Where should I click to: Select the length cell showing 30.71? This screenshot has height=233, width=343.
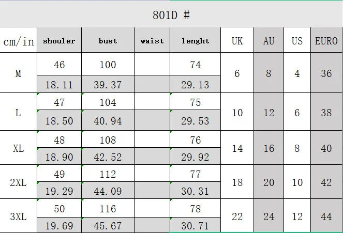(x=195, y=226)
